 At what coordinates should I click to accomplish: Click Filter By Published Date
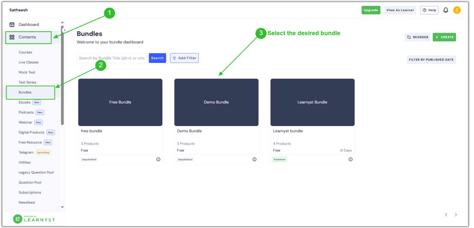pyautogui.click(x=431, y=59)
